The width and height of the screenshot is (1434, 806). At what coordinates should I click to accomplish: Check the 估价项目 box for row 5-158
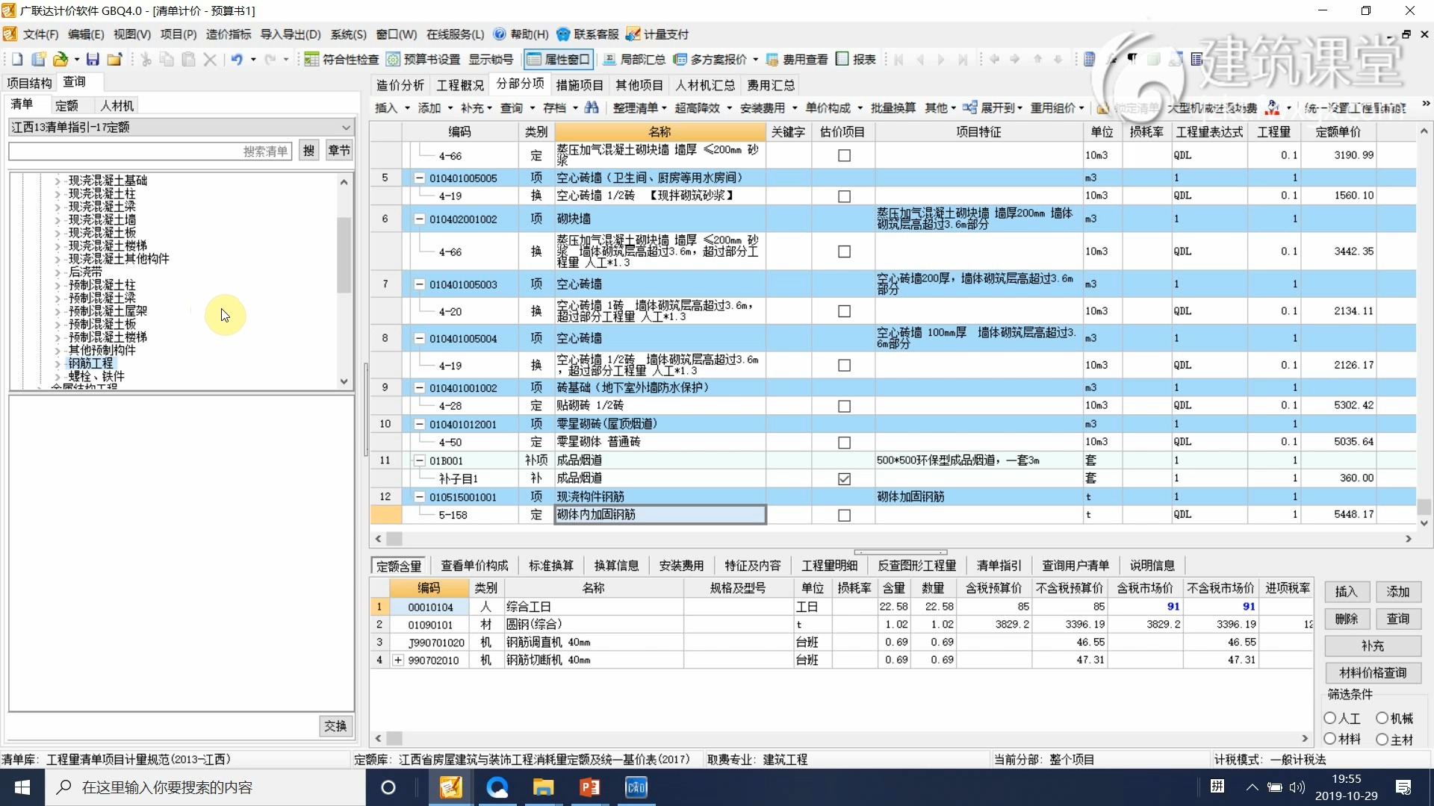[844, 516]
